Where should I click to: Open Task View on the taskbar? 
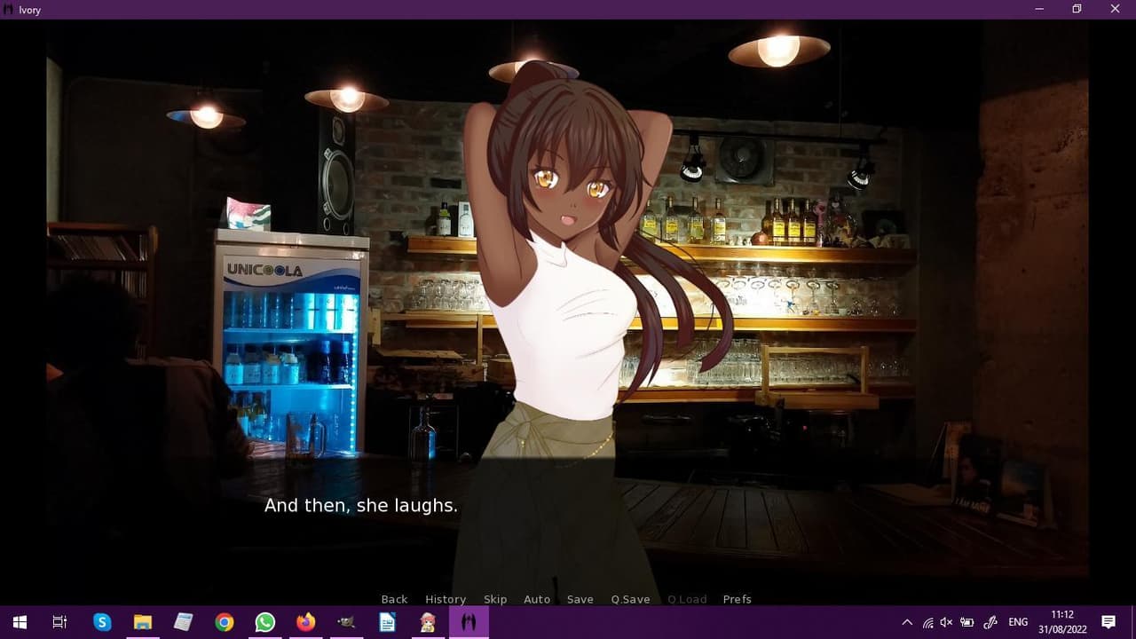click(60, 622)
